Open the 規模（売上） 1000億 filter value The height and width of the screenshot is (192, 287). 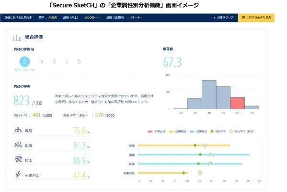pos(92,18)
